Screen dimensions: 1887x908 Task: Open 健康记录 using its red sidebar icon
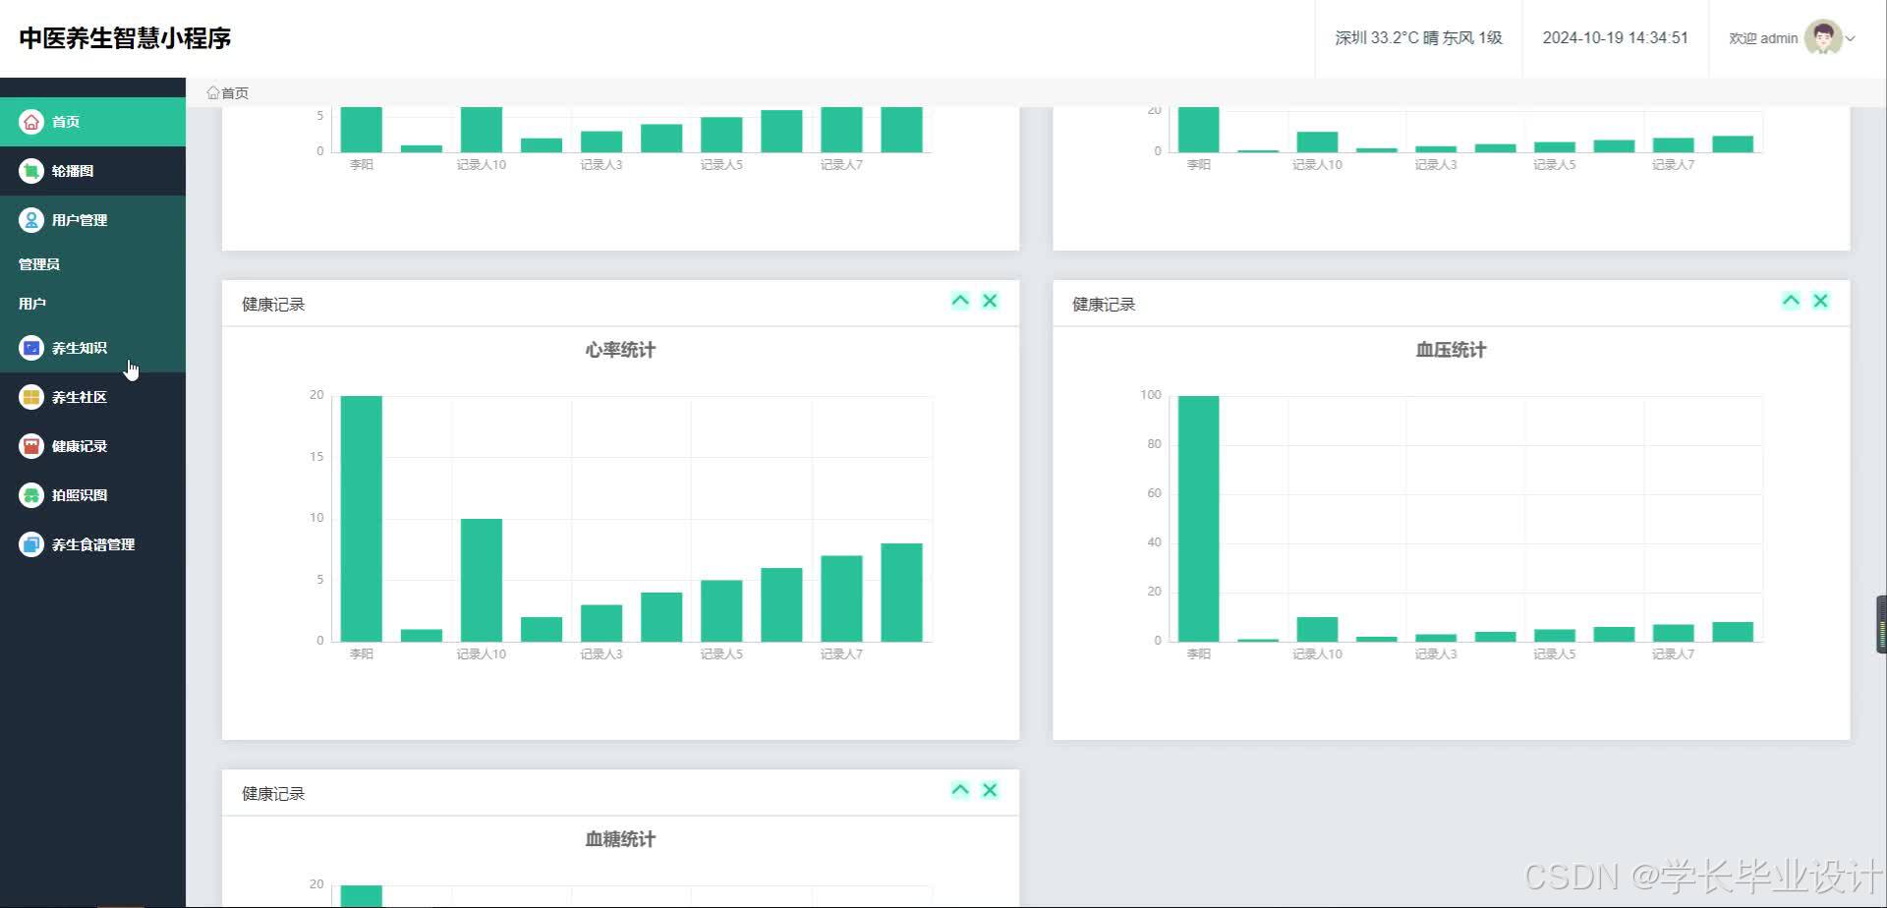31,446
